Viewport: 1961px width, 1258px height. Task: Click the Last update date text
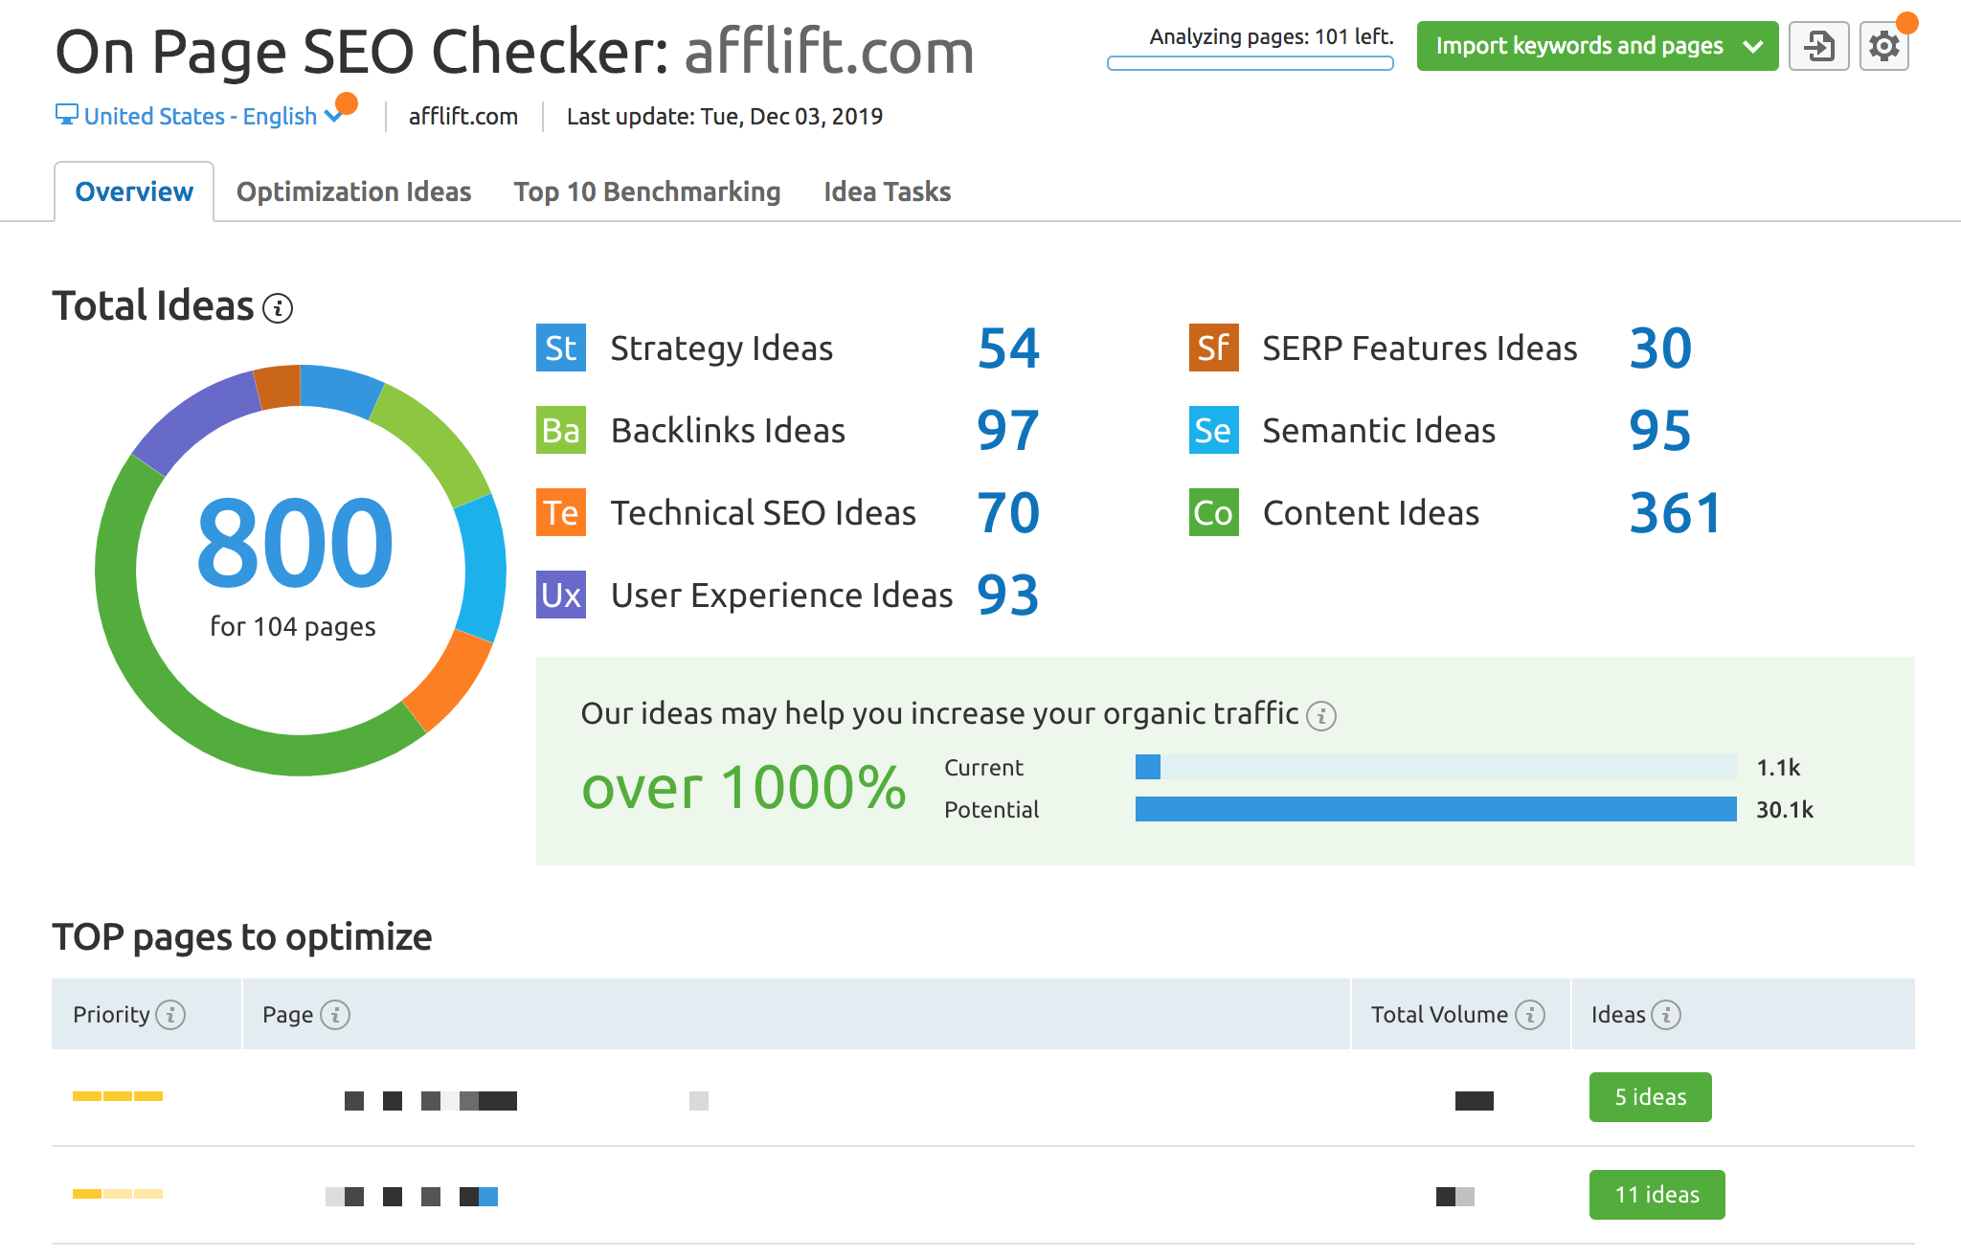[725, 116]
